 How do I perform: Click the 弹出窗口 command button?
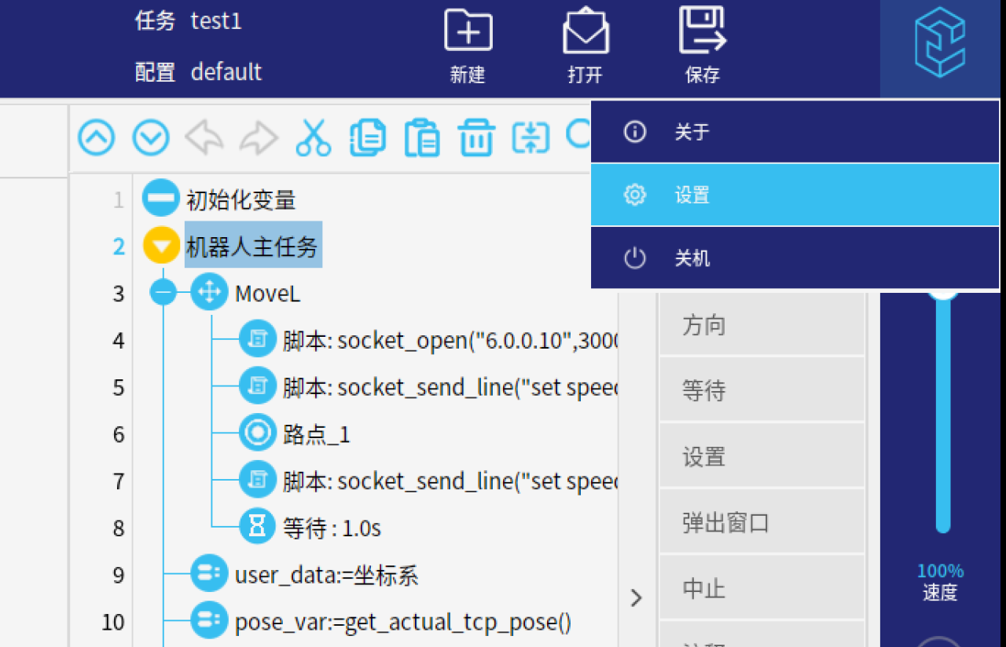(x=761, y=522)
